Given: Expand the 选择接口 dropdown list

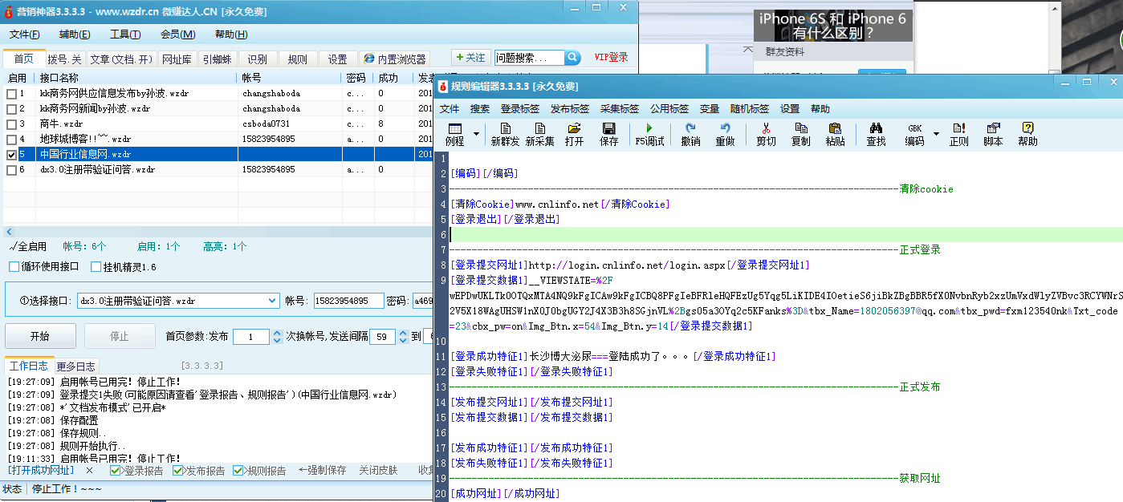Looking at the screenshot, I should (x=271, y=302).
